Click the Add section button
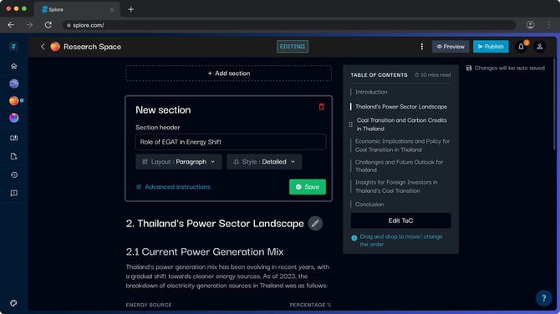560x314 pixels. 228,73
